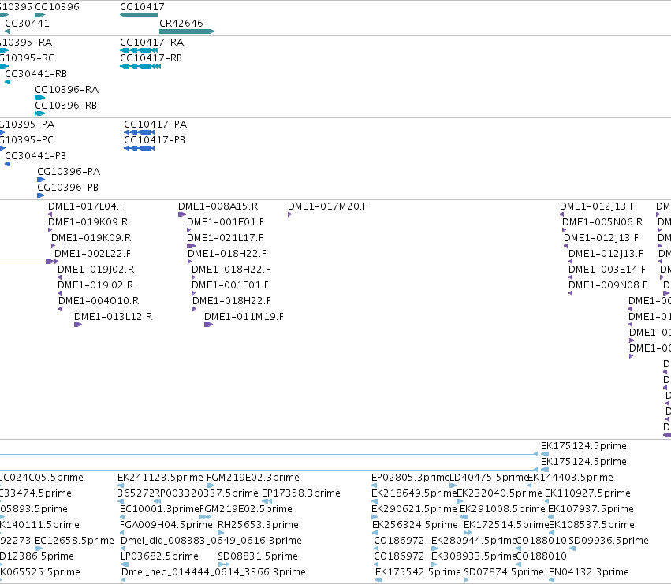Open transcript CG10417-RA label
The width and height of the screenshot is (671, 584).
[152, 43]
